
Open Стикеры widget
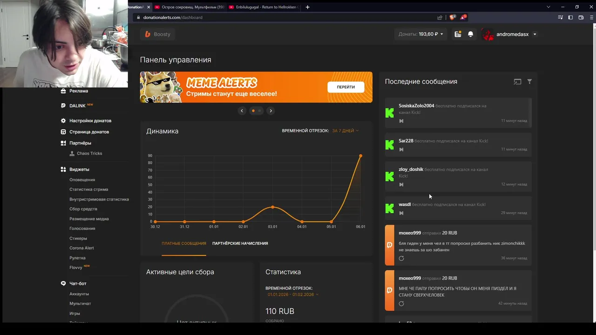(x=78, y=238)
